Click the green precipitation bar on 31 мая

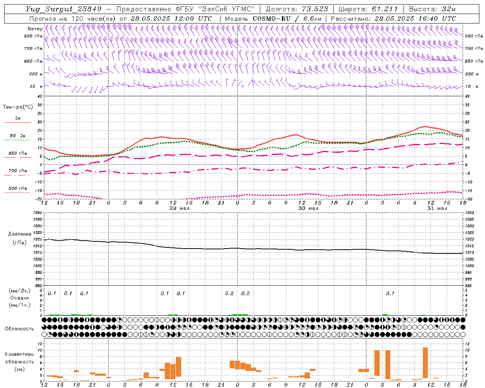point(385,314)
